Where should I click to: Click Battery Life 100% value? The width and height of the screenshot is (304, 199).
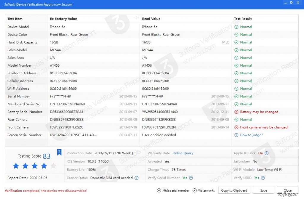[x=91, y=170]
